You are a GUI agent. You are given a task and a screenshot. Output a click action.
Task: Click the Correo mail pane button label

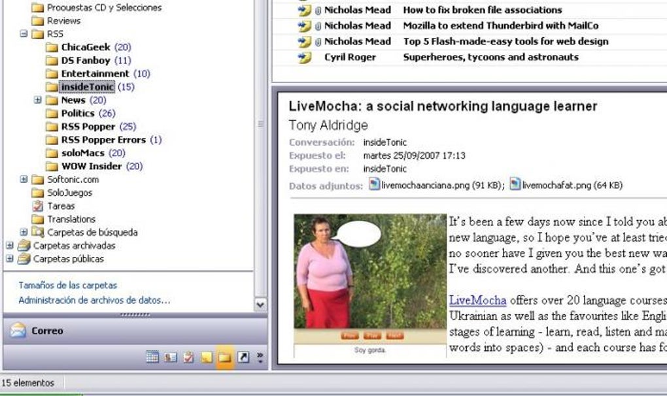click(x=47, y=331)
